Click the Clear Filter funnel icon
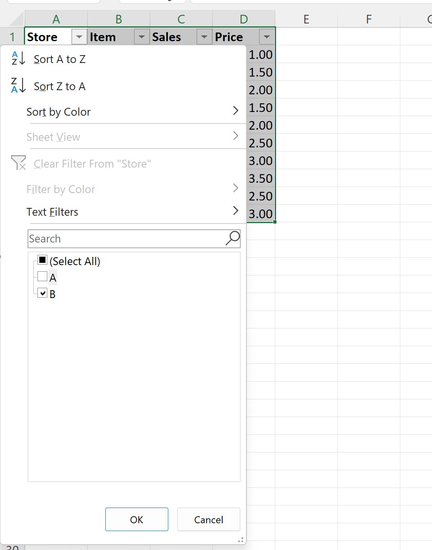This screenshot has width=432, height=550. pyautogui.click(x=19, y=163)
